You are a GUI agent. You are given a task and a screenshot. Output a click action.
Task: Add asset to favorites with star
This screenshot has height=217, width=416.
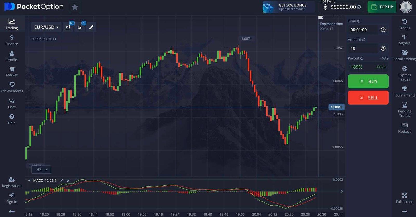click(75, 7)
